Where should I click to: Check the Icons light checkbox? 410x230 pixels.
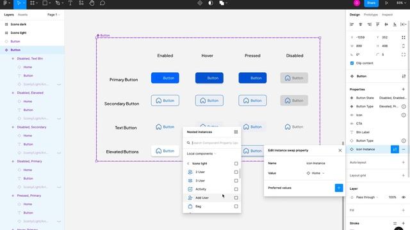(236, 164)
